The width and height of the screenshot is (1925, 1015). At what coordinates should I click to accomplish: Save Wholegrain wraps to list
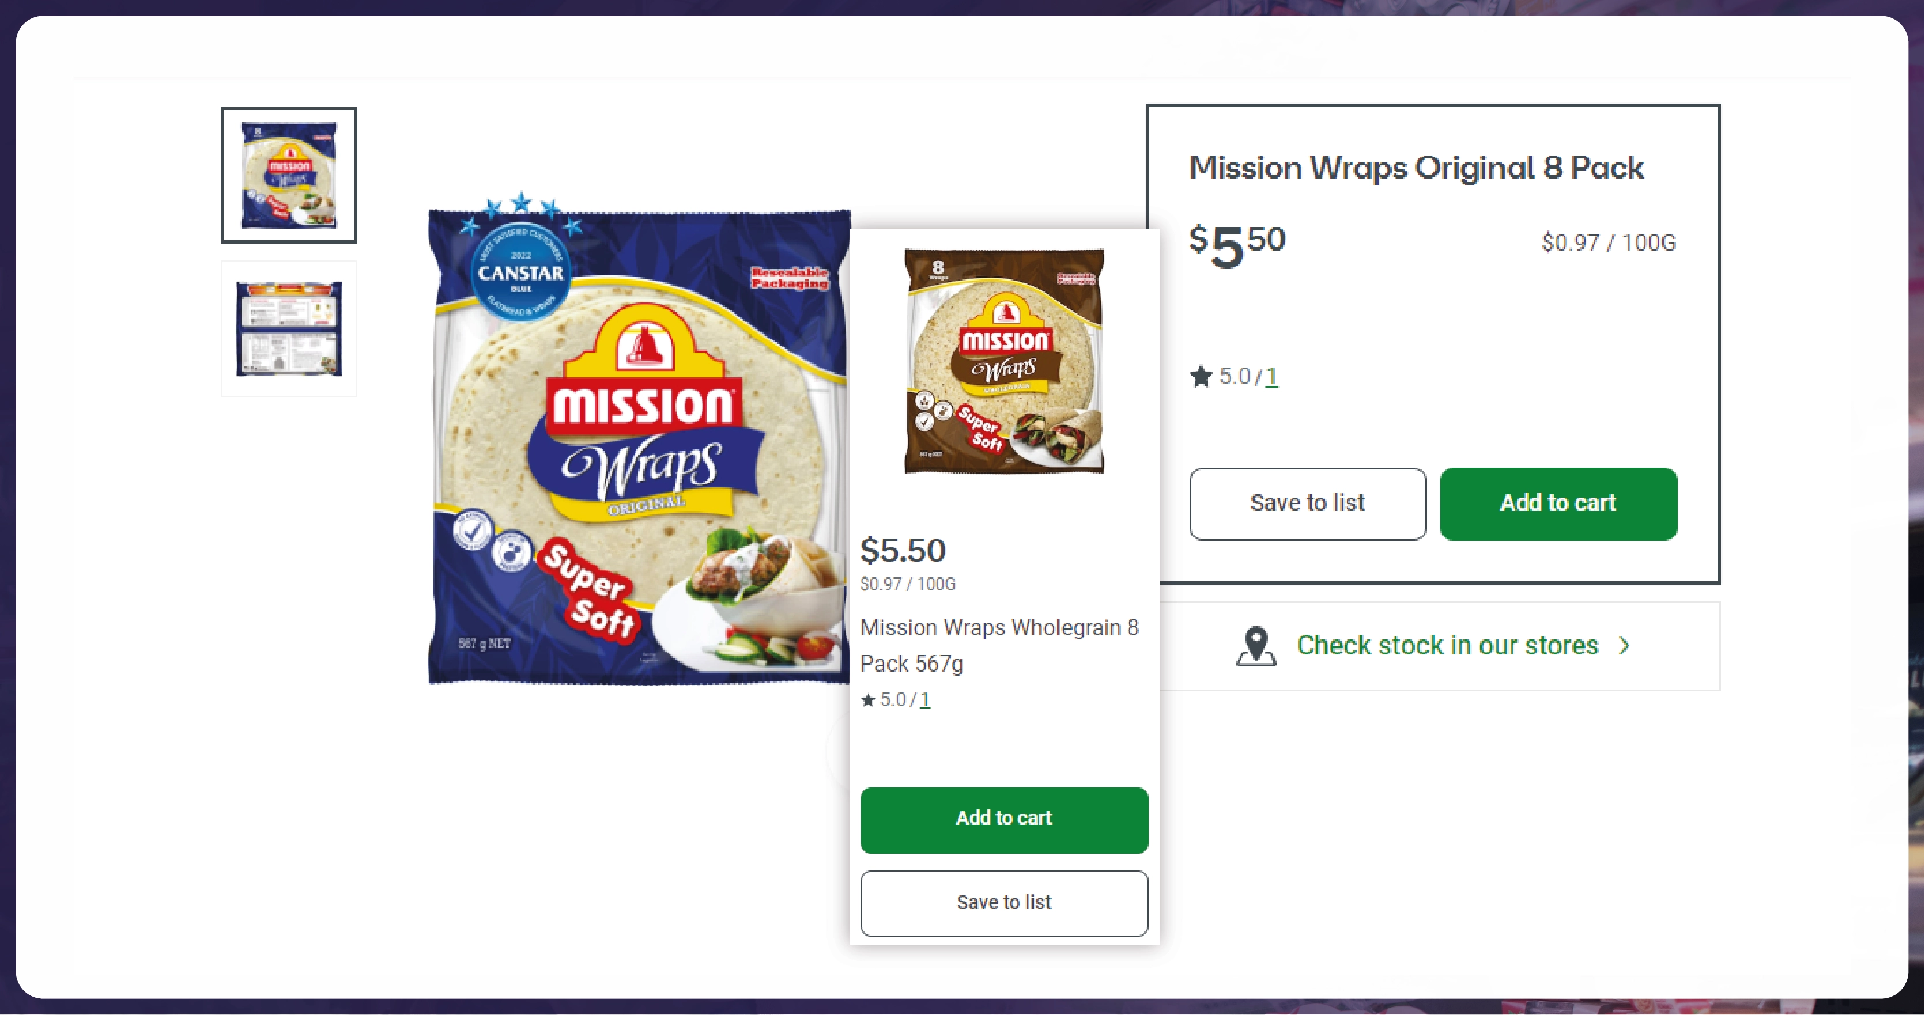pos(1003,902)
